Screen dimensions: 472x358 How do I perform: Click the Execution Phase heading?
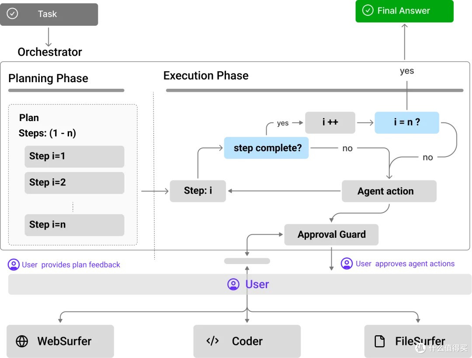[206, 76]
